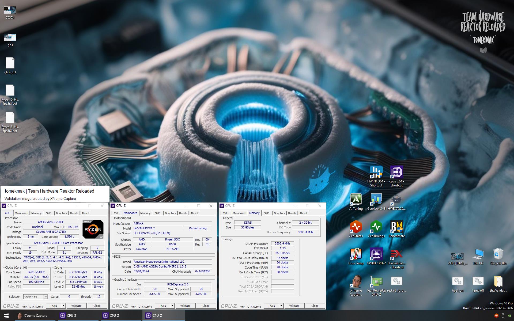Click the DRAM Frequency 3303.4 MHz field
This screenshot has height=321, width=514.
tap(282, 244)
